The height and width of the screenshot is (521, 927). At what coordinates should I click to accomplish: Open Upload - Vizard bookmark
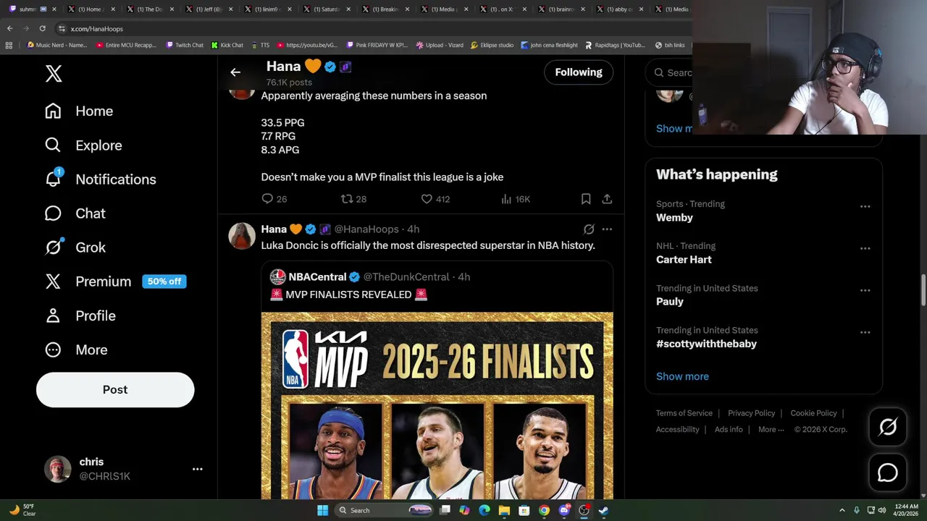(x=440, y=45)
